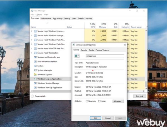Click the large winlogon.exe file icon
Viewport: 167px width, 127px height.
pyautogui.click(x=77, y=56)
